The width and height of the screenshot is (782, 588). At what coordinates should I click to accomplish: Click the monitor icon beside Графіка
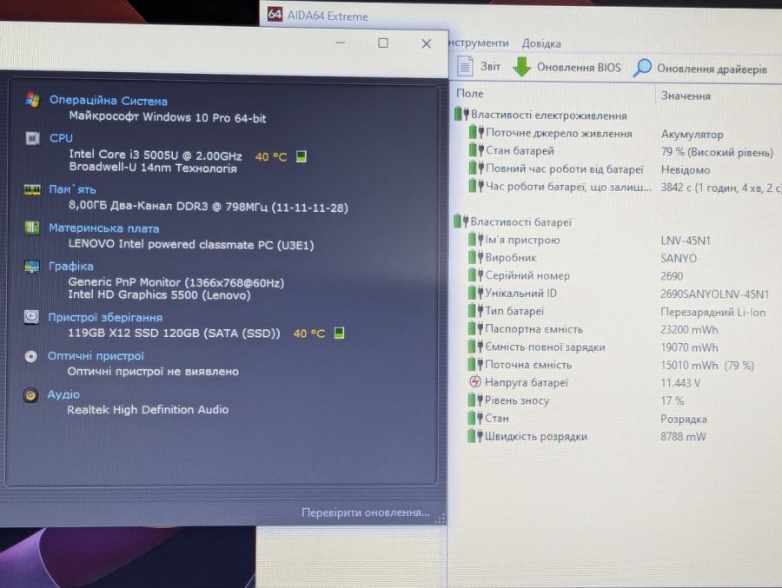point(31,267)
